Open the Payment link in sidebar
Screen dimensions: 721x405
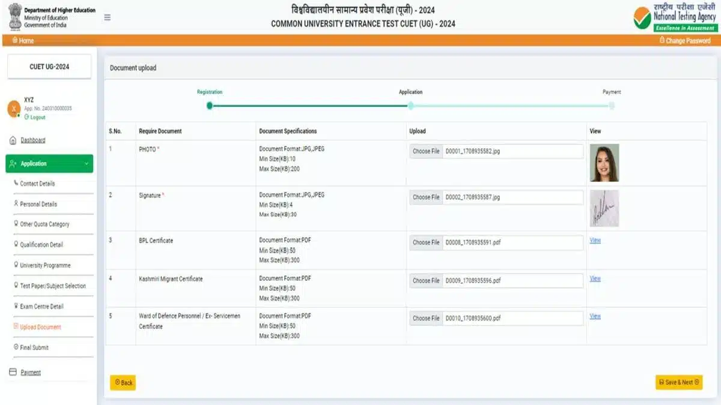point(31,373)
